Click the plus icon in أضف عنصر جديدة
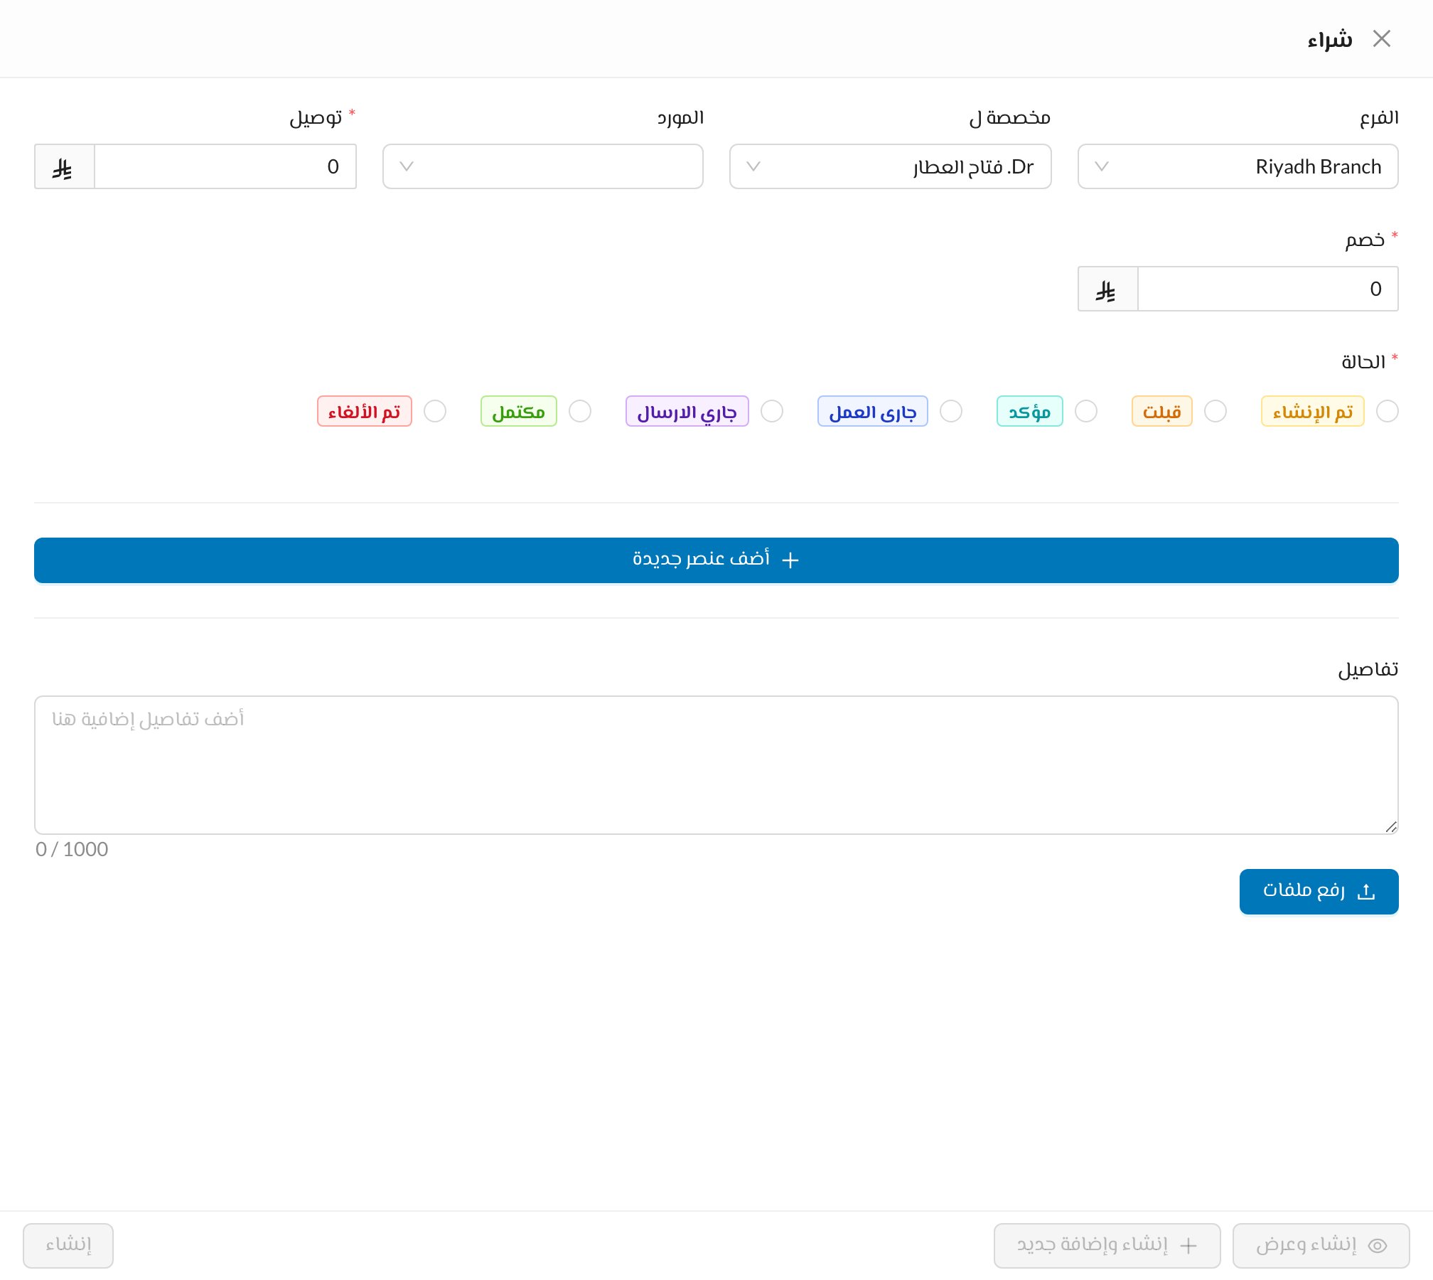The image size is (1433, 1280). tap(790, 560)
